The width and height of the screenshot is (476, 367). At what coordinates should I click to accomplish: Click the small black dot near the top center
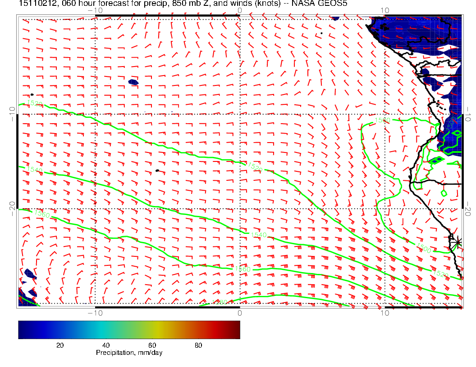321,33
